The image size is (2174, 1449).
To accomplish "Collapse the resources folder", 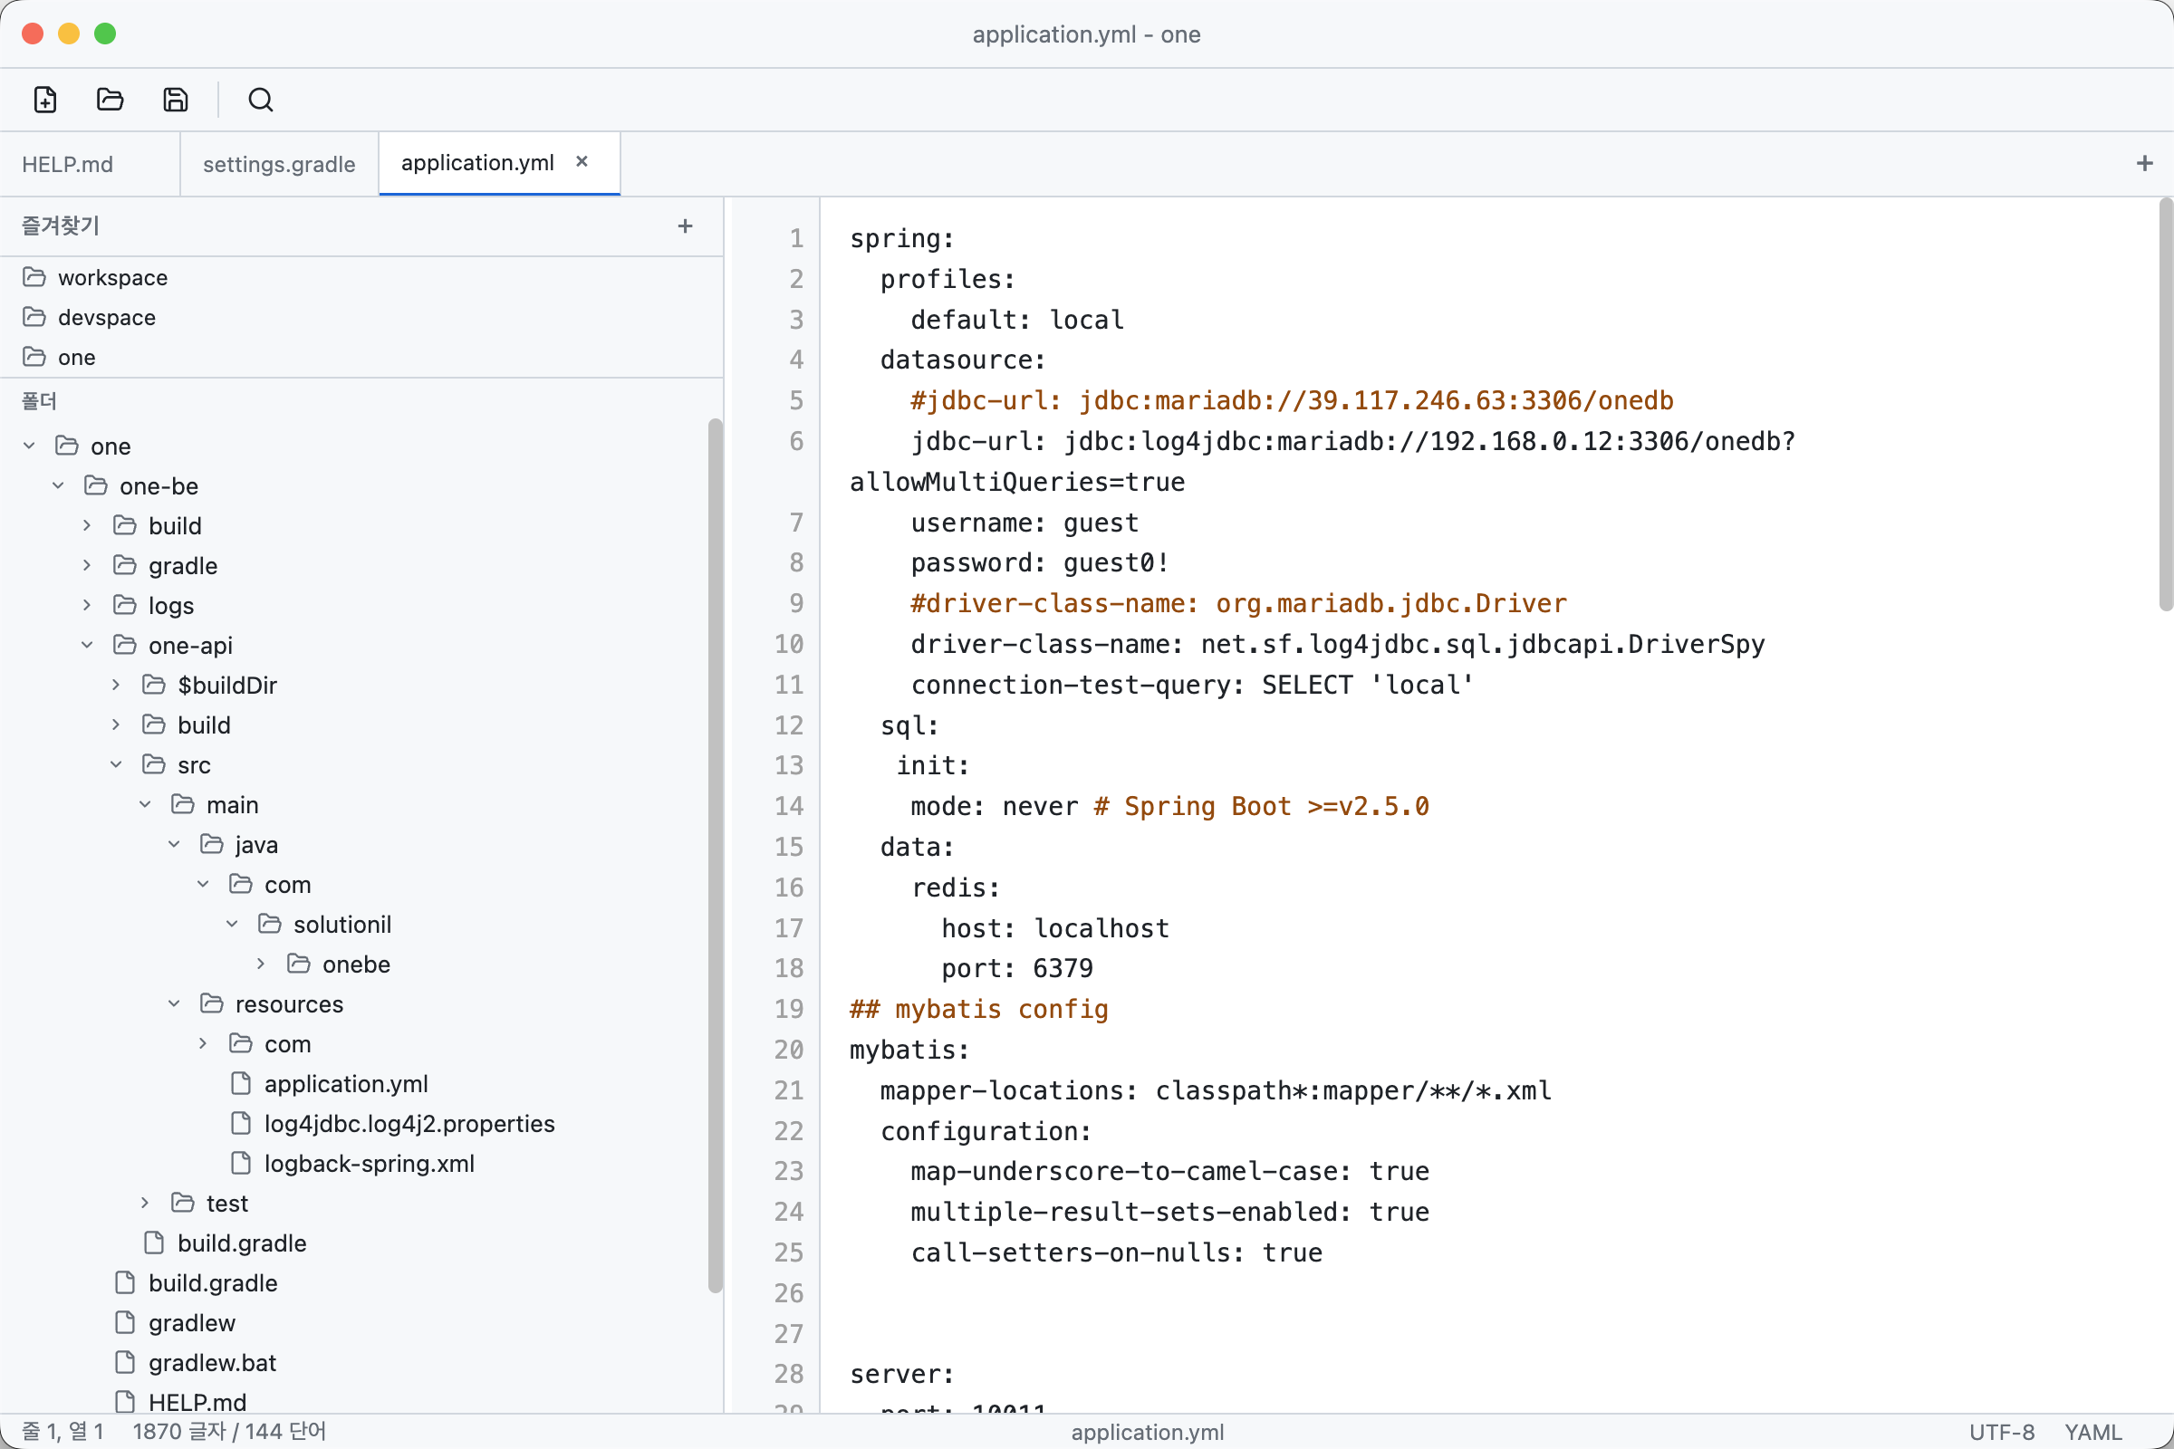I will point(174,1003).
